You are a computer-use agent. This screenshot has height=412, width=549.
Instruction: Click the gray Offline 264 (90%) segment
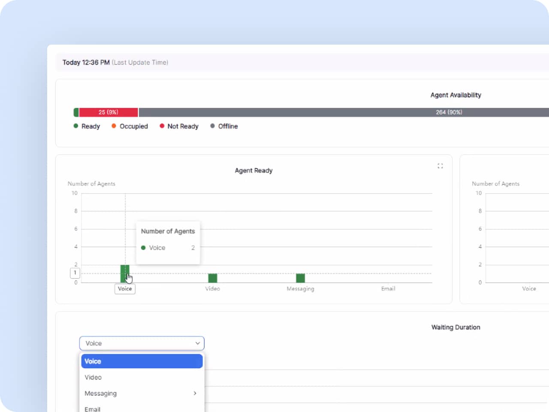point(343,112)
